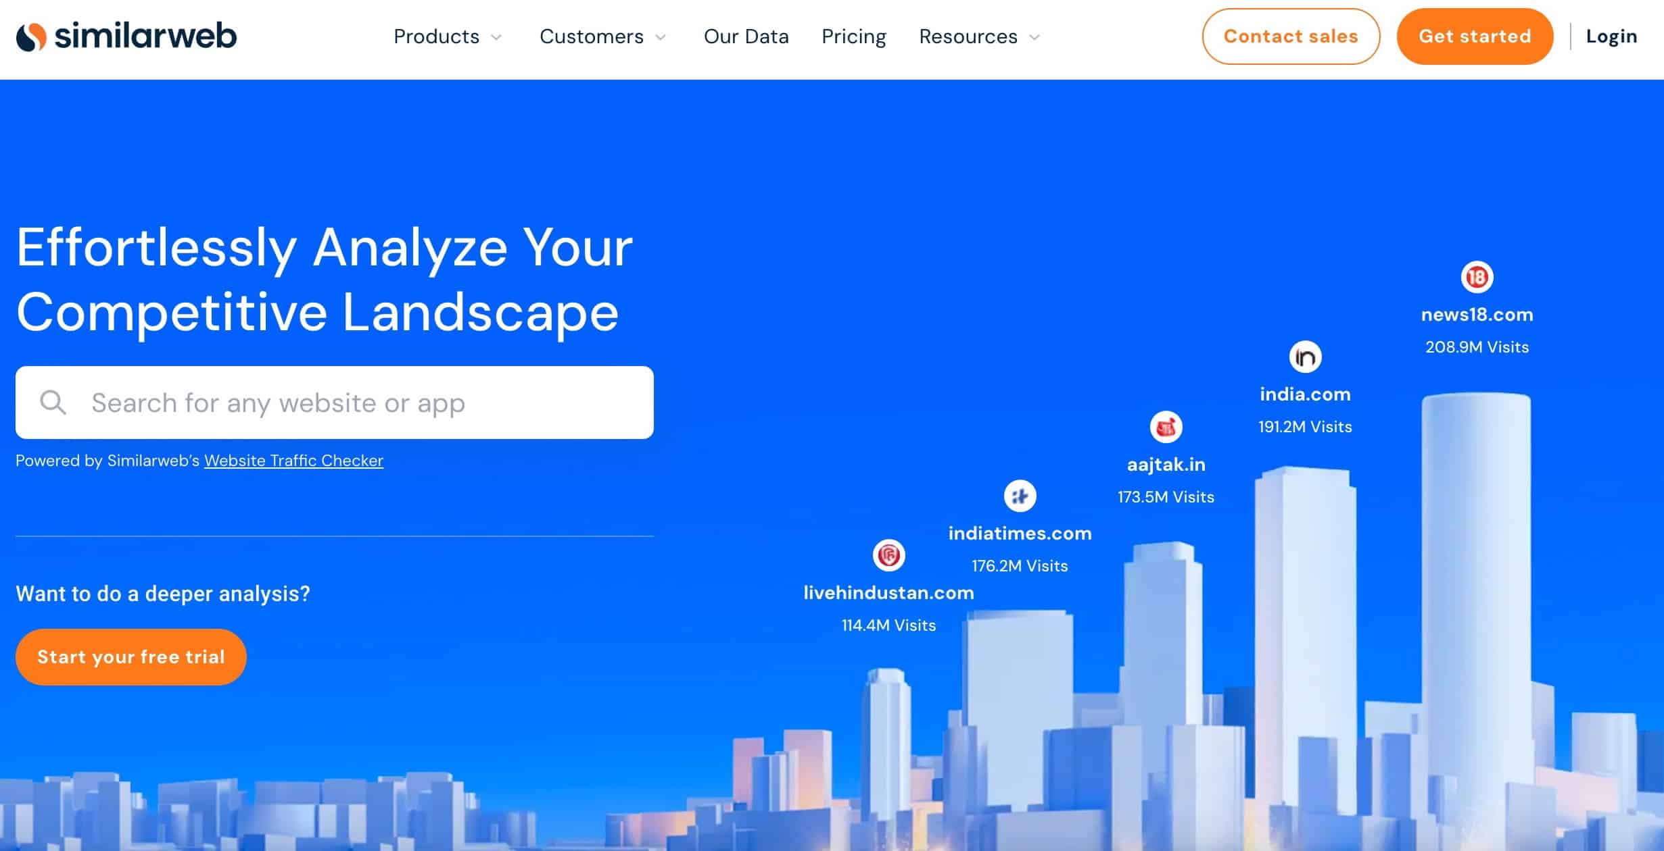Expand the Customers dropdown menu
This screenshot has height=851, width=1664.
[x=603, y=36]
